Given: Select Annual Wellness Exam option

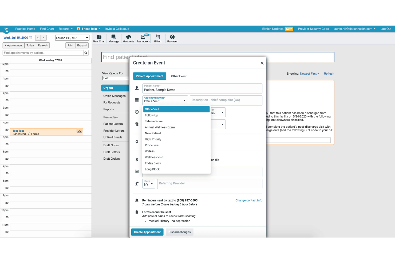Looking at the screenshot, I should (x=176, y=127).
